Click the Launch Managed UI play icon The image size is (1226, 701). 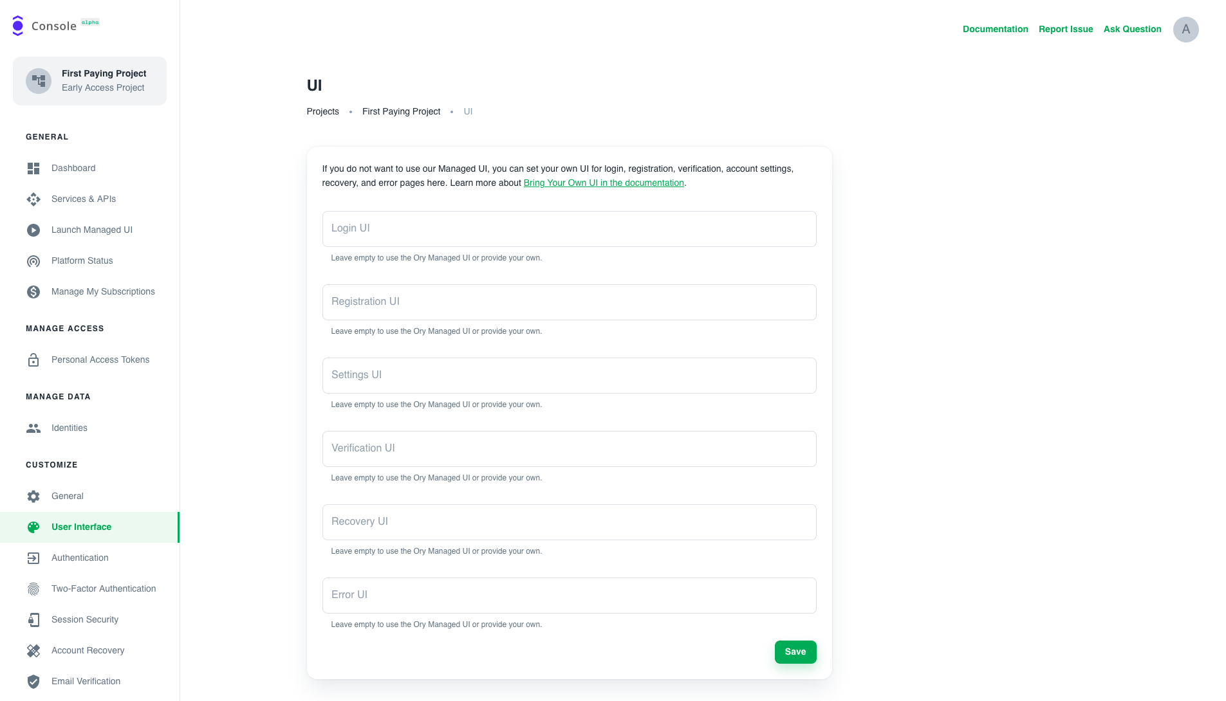[33, 230]
